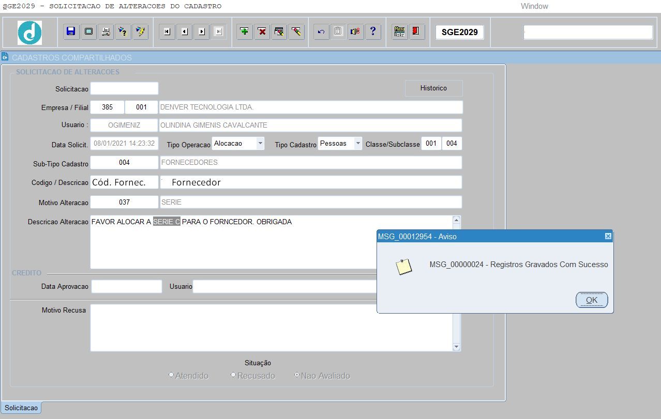Viewport: 661px width, 419px height.
Task: Click the notepad icon in the Aviso dialog
Action: tap(404, 266)
